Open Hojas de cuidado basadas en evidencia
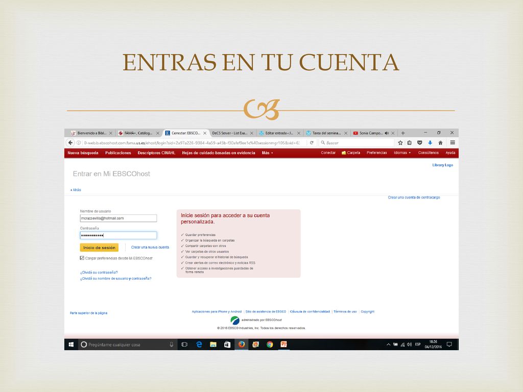 219,153
